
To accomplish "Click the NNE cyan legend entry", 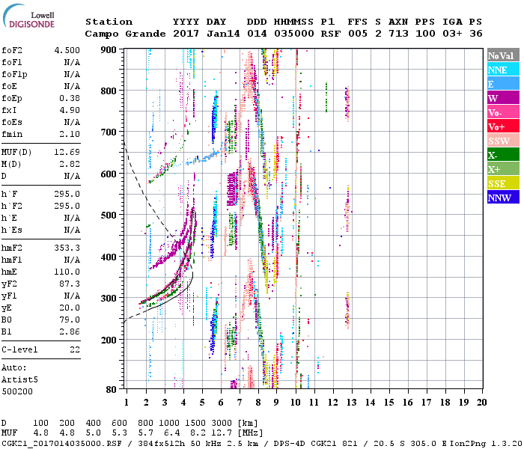I will [502, 70].
